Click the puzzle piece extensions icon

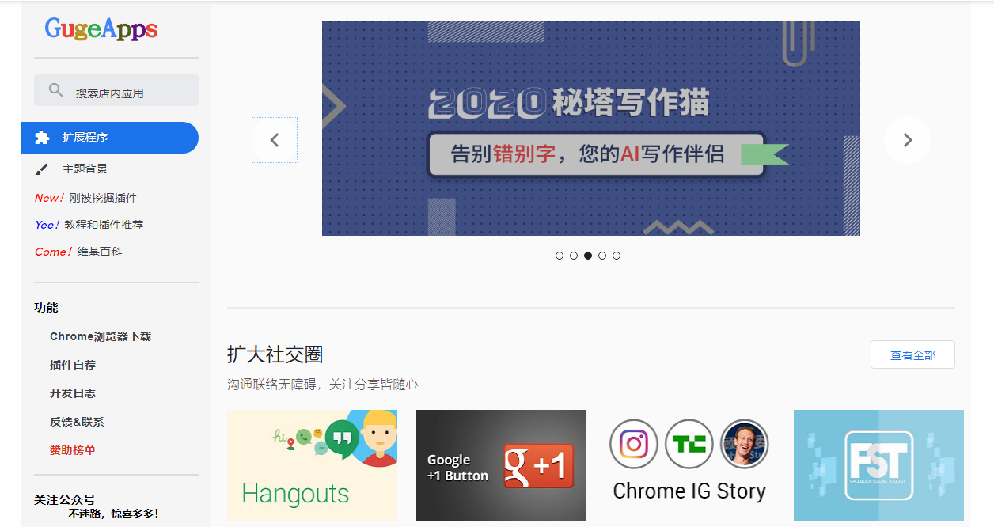coord(43,138)
